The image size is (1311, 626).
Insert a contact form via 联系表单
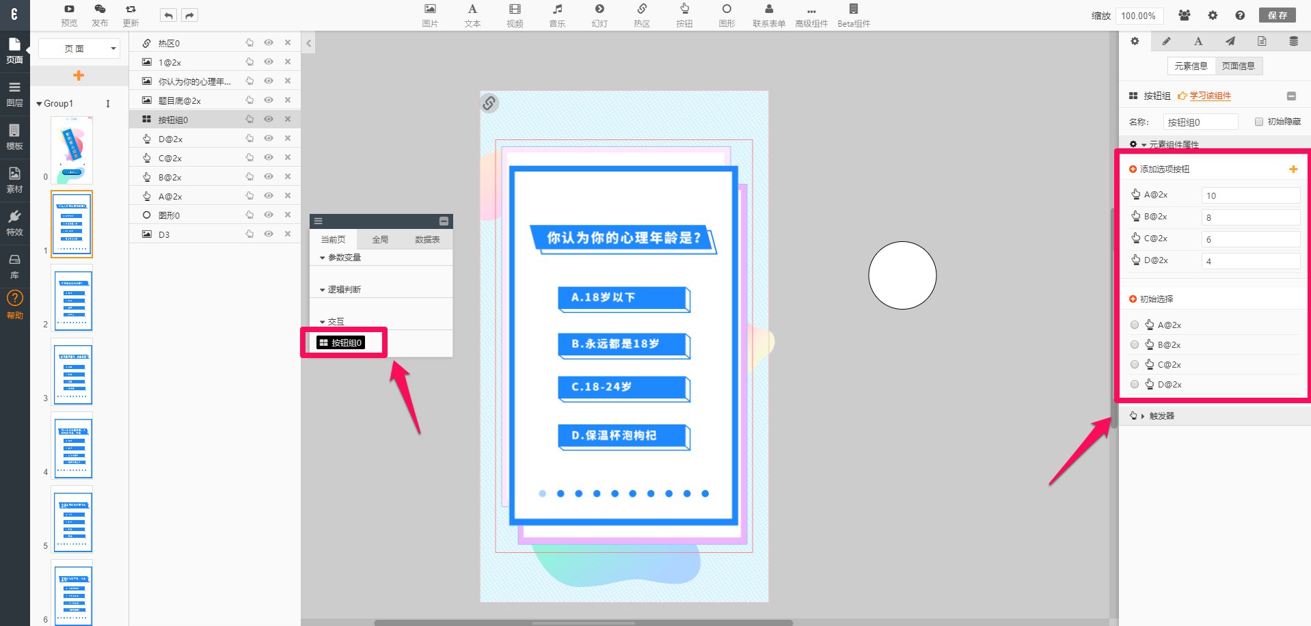point(769,15)
